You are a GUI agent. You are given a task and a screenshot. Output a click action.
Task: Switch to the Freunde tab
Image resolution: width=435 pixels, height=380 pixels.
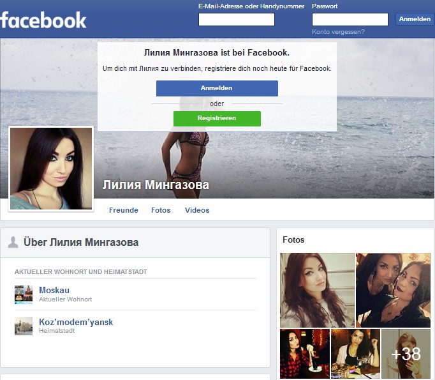(124, 210)
